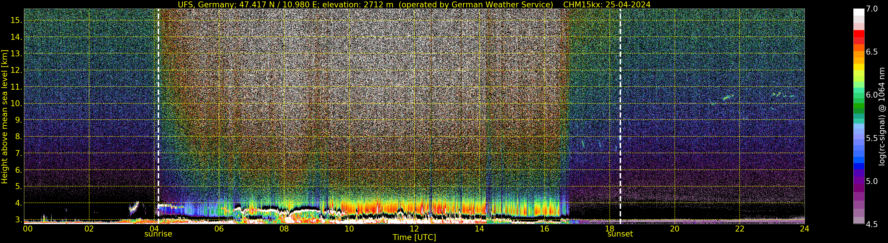
Task: Click the bright blue segment of the colorbar
Action: pos(859,160)
